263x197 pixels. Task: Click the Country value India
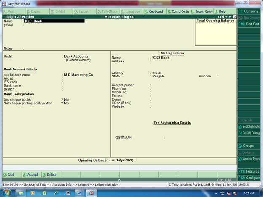[156, 72]
